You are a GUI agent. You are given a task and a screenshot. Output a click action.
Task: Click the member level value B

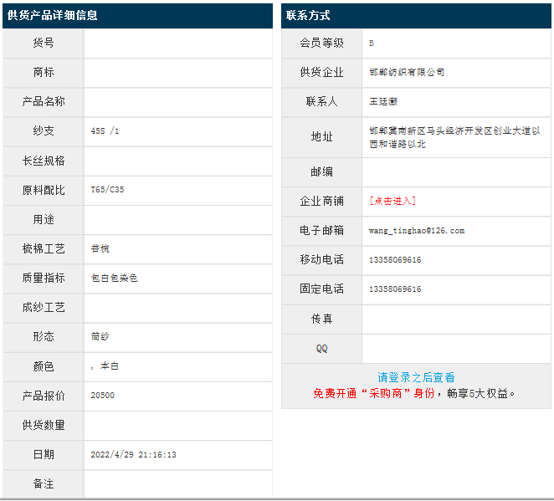coord(372,43)
